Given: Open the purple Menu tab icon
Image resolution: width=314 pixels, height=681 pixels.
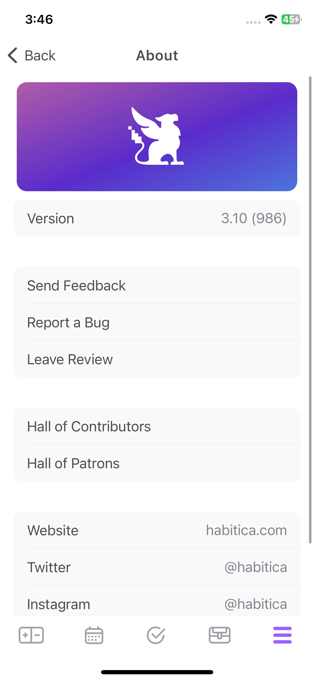Looking at the screenshot, I should click(282, 635).
